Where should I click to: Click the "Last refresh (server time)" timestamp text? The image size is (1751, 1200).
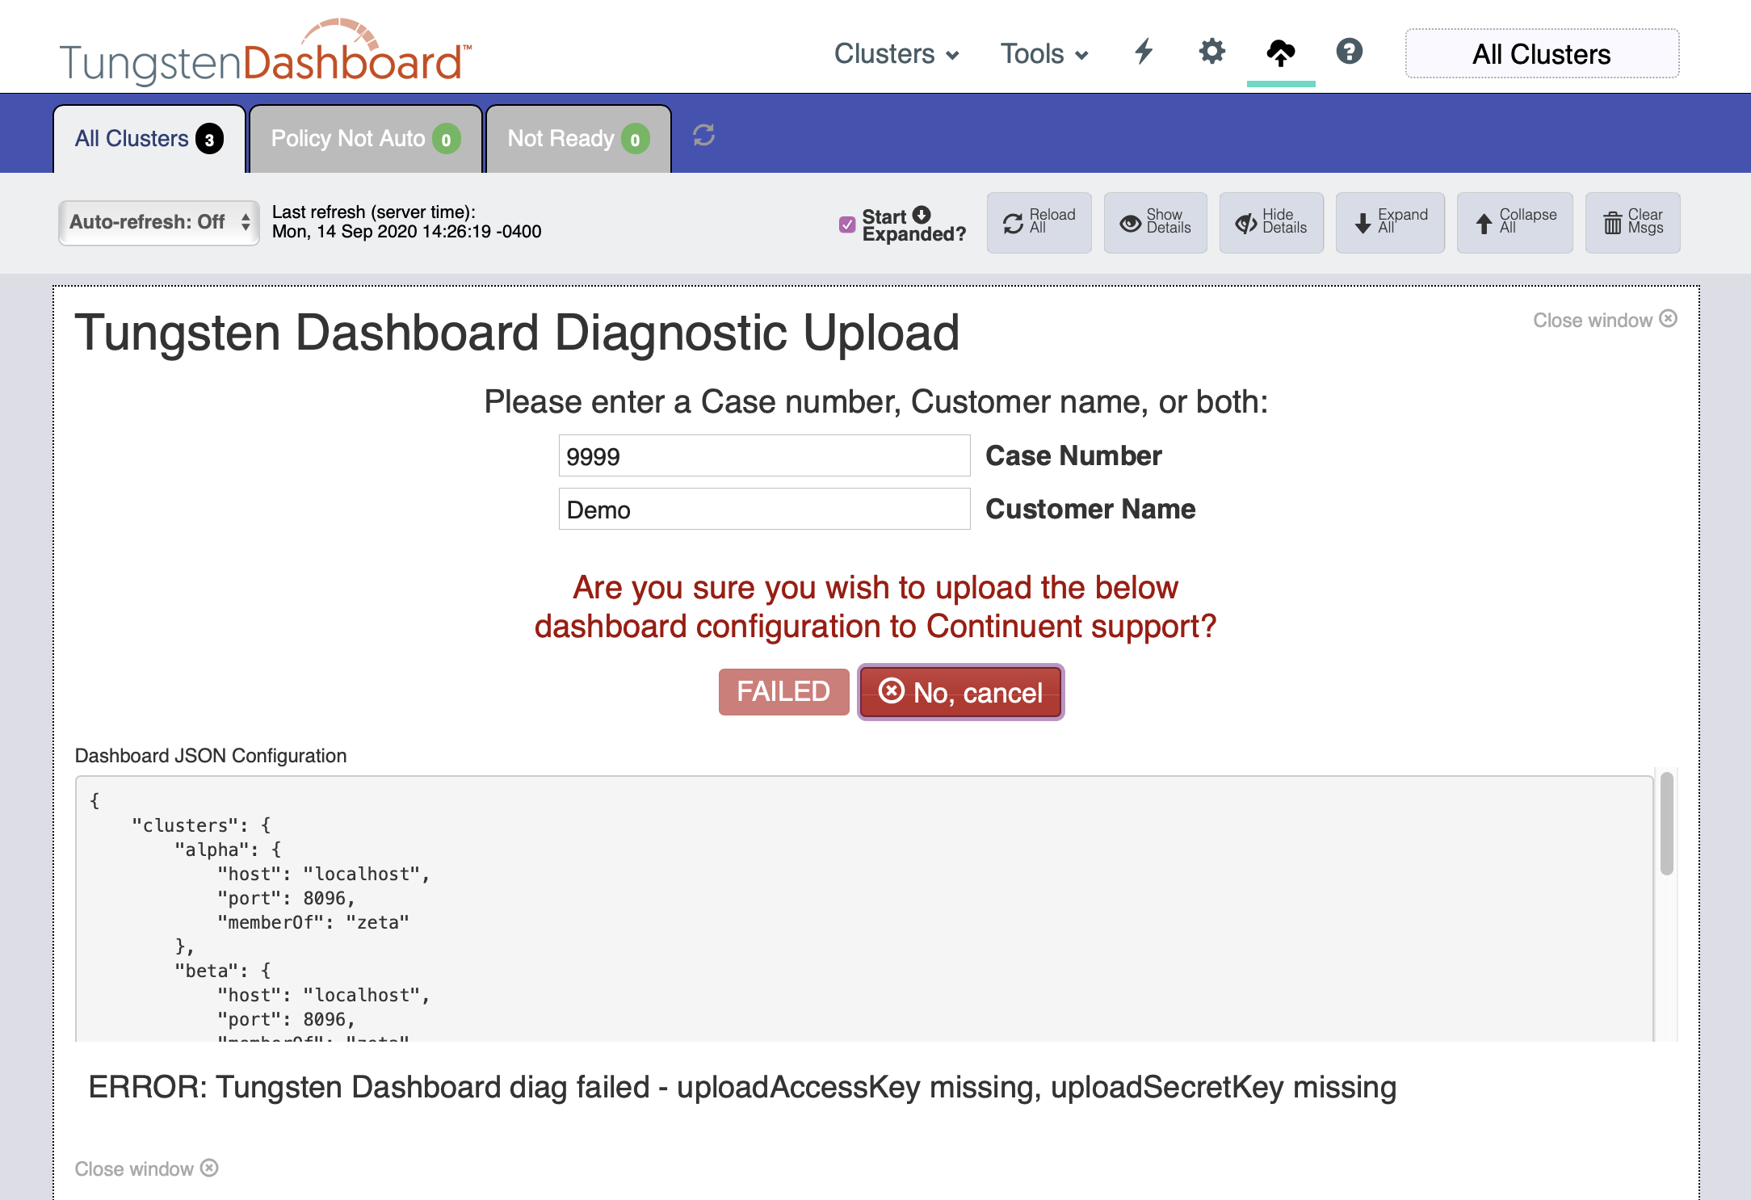(x=406, y=222)
